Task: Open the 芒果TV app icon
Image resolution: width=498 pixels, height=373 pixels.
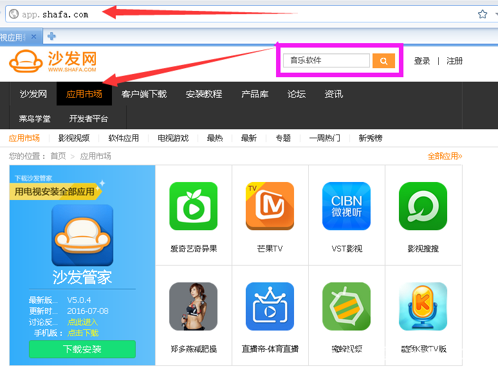Action: pyautogui.click(x=270, y=206)
